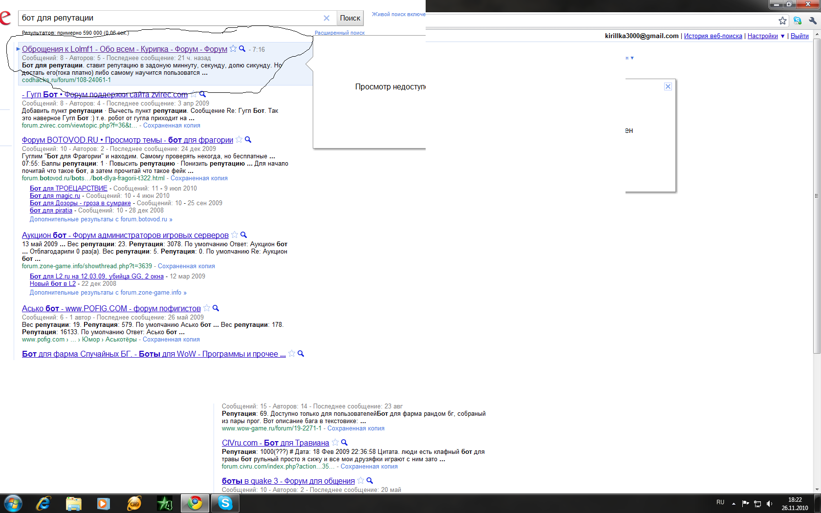Open the Гугл Бот zvirec.com result link
The width and height of the screenshot is (821, 513).
click(x=105, y=94)
